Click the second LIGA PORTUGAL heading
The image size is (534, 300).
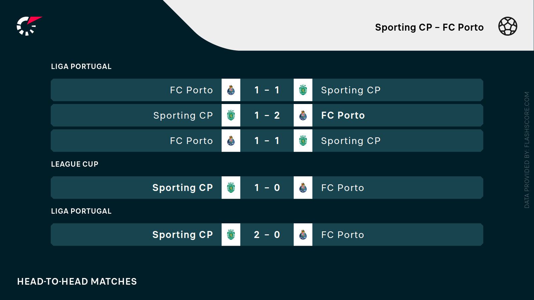coord(81,211)
